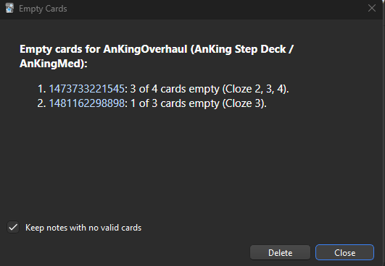385x266 pixels.
Task: Open note link 1473733221545
Action: pyautogui.click(x=87, y=89)
